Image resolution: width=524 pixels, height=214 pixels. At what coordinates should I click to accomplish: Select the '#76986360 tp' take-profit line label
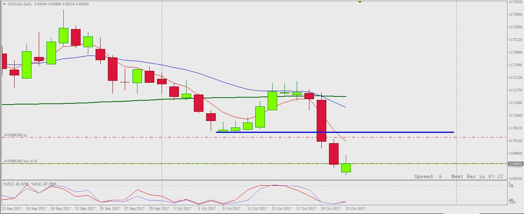pos(15,135)
